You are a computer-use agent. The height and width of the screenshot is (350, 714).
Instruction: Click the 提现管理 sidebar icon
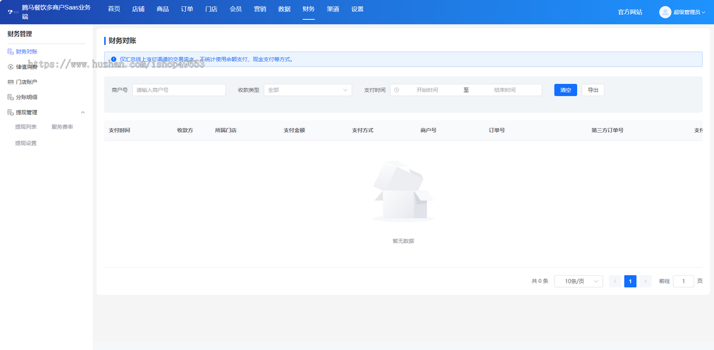[x=10, y=112]
